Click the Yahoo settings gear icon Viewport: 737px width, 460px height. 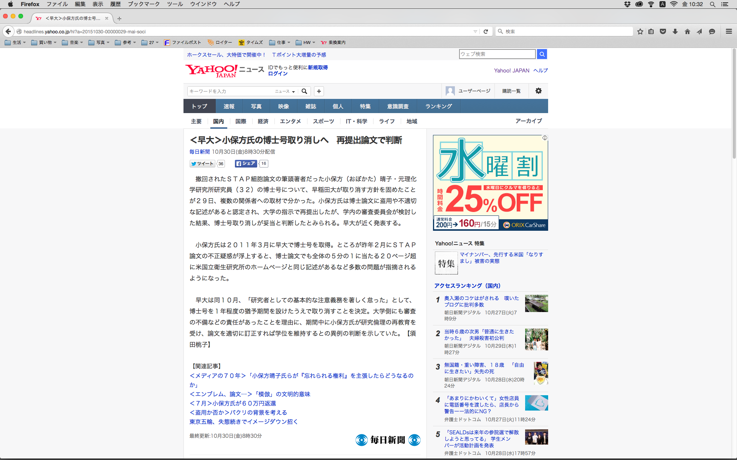point(539,91)
